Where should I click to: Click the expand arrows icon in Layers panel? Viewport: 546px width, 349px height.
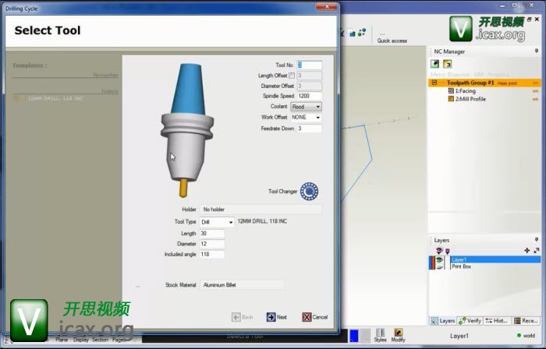click(535, 250)
